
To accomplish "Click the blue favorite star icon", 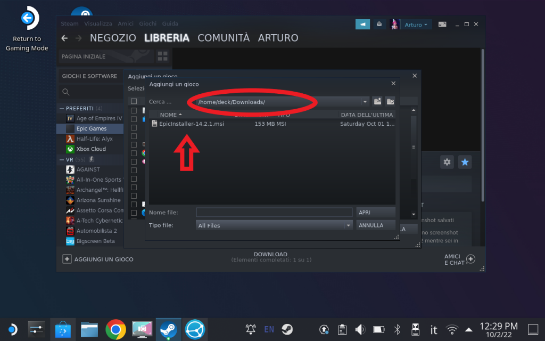I will (465, 162).
